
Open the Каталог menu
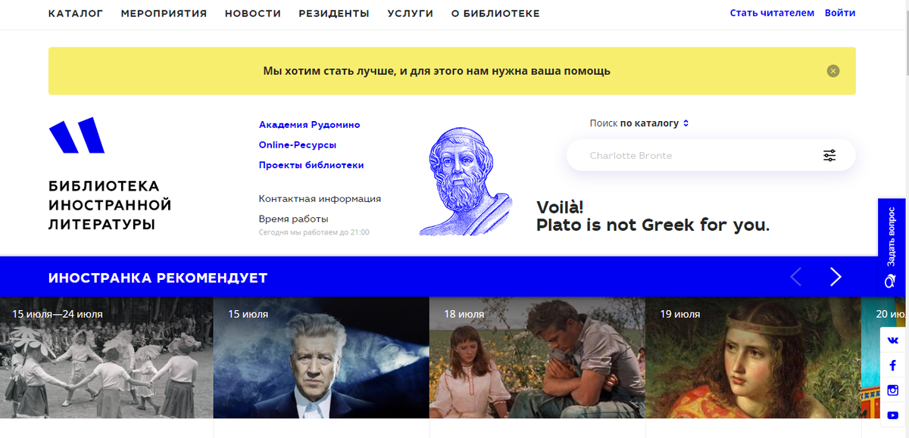pos(76,14)
